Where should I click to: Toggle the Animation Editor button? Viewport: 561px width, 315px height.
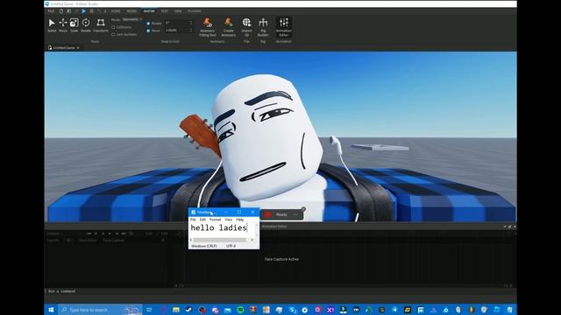[x=284, y=27]
